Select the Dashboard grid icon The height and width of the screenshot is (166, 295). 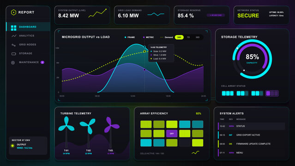pos(13,28)
